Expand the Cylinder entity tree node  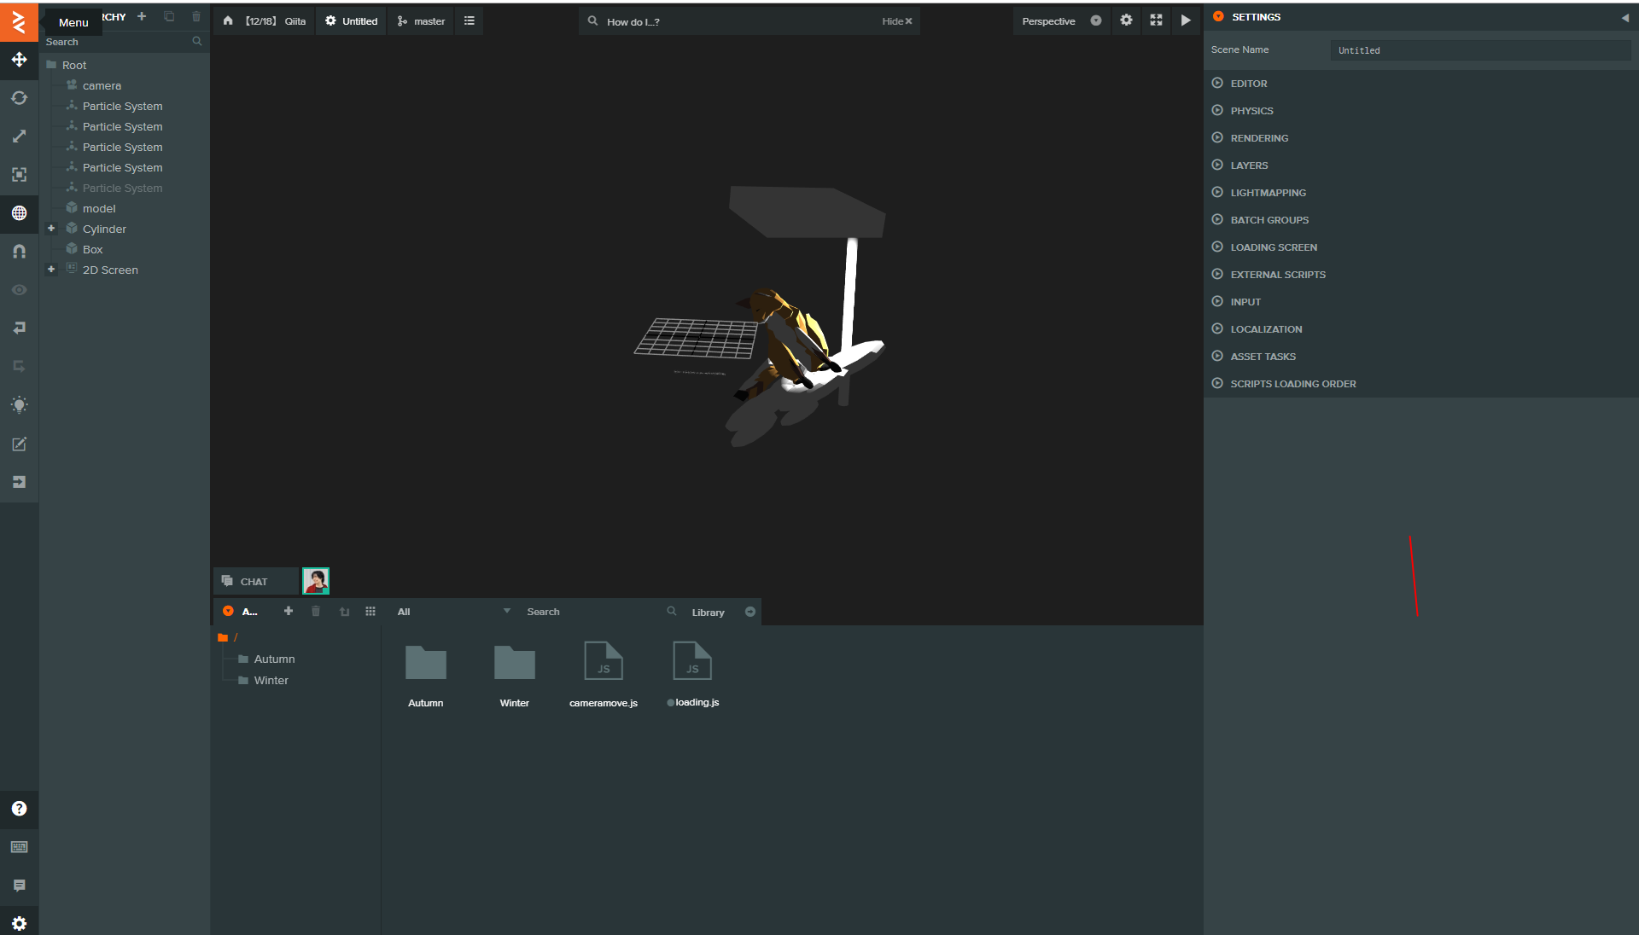[51, 229]
